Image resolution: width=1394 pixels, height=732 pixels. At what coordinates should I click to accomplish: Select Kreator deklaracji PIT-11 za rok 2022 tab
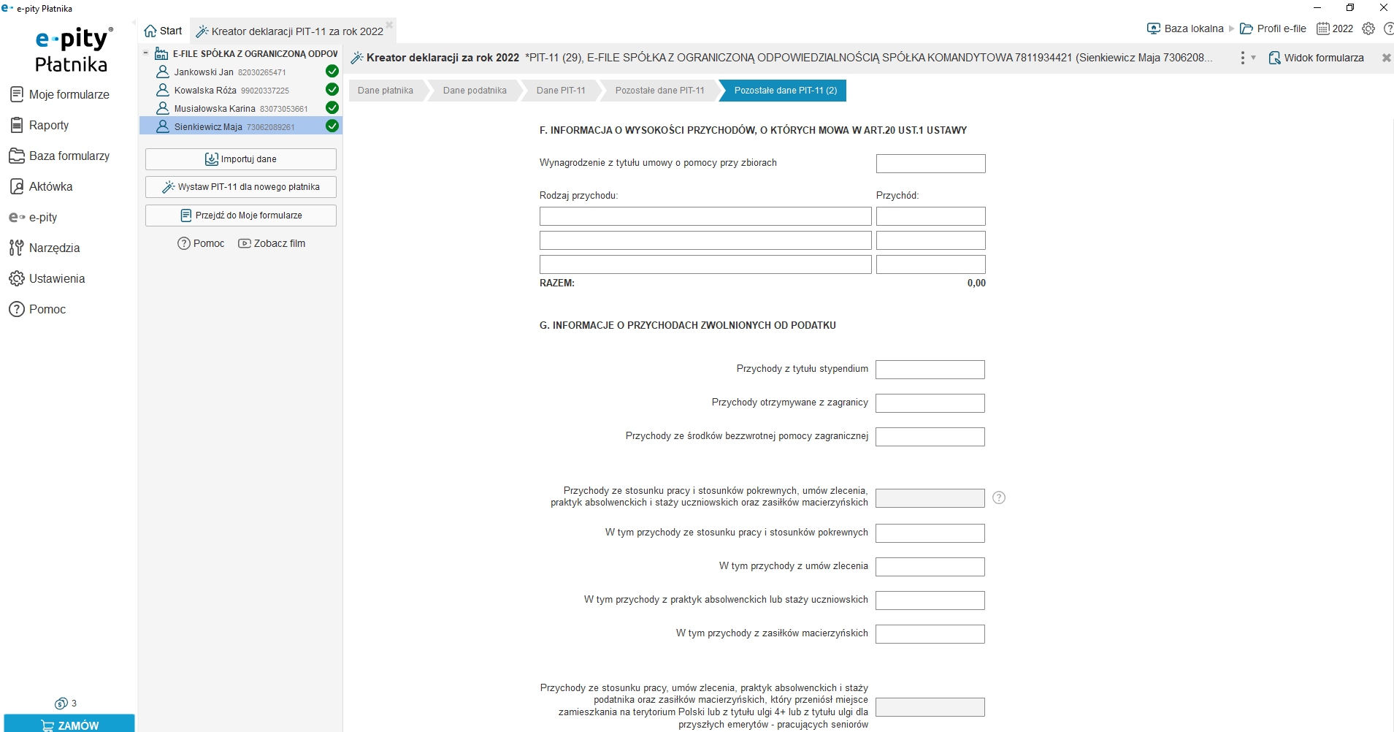[290, 31]
